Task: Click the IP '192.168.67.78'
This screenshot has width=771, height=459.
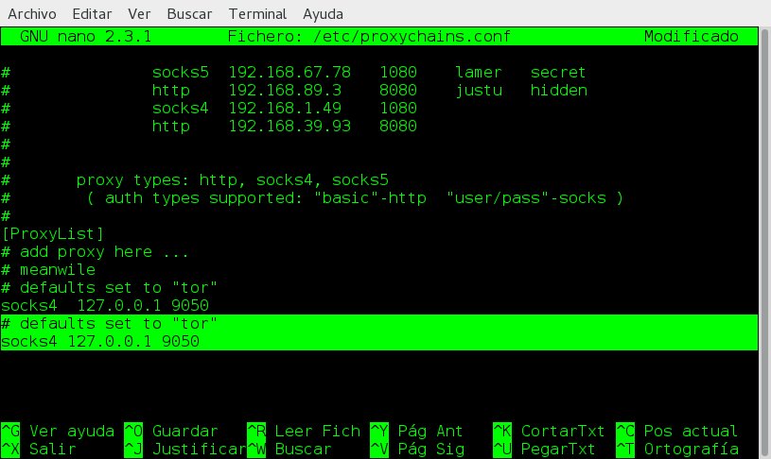Action: pyautogui.click(x=289, y=72)
